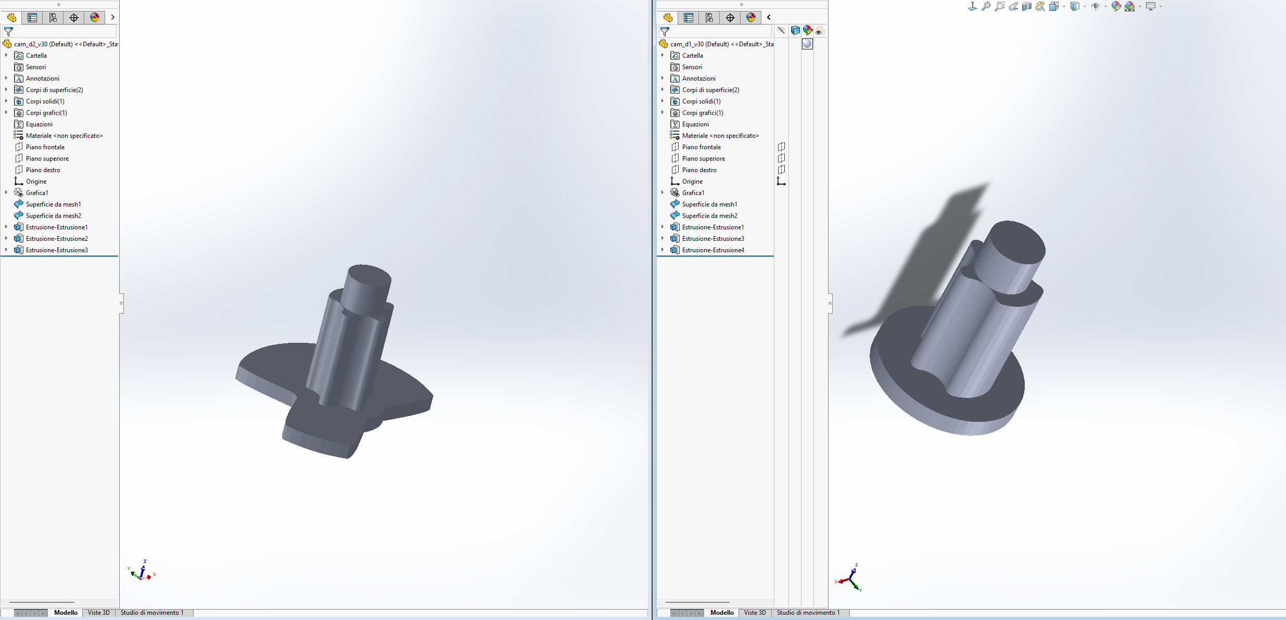Click the horizontal scrollbar under cam_d2 tree

tap(42, 602)
